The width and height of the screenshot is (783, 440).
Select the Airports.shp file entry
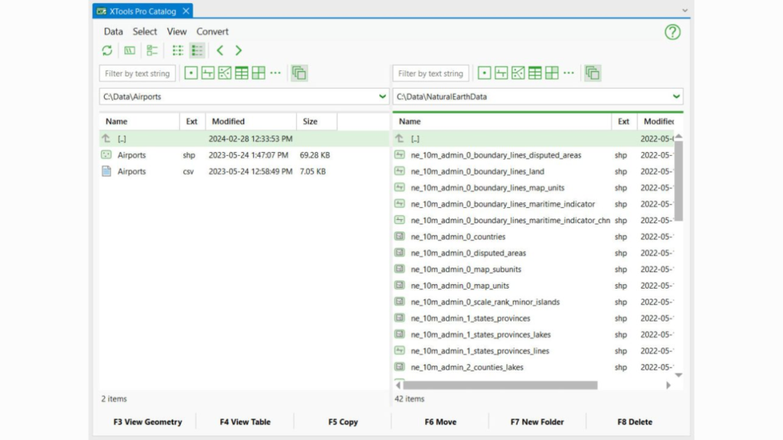pyautogui.click(x=132, y=155)
